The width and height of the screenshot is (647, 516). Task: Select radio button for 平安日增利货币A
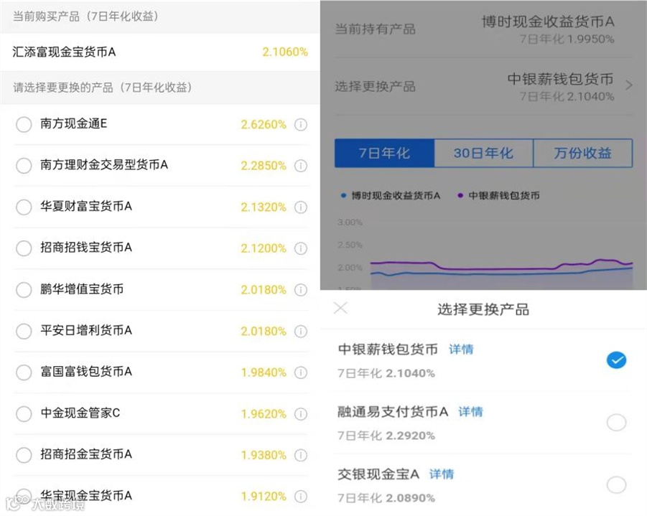24,331
